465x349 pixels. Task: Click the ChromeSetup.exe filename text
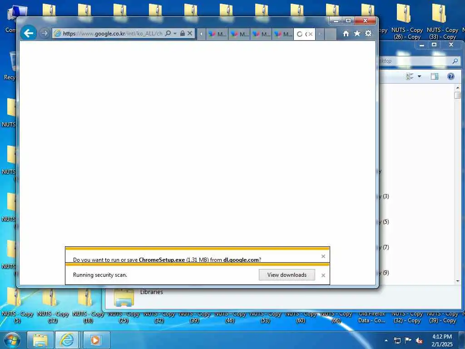pos(162,259)
